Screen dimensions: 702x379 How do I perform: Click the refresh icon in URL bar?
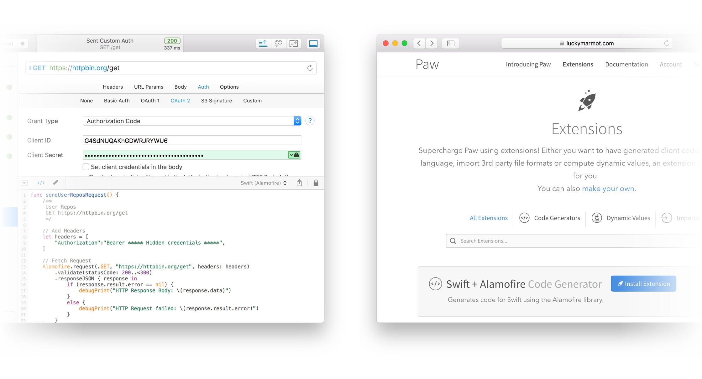click(x=310, y=68)
